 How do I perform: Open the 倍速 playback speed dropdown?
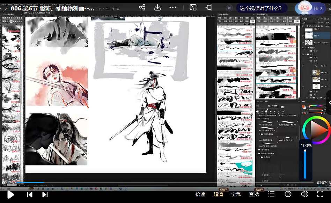click(200, 194)
